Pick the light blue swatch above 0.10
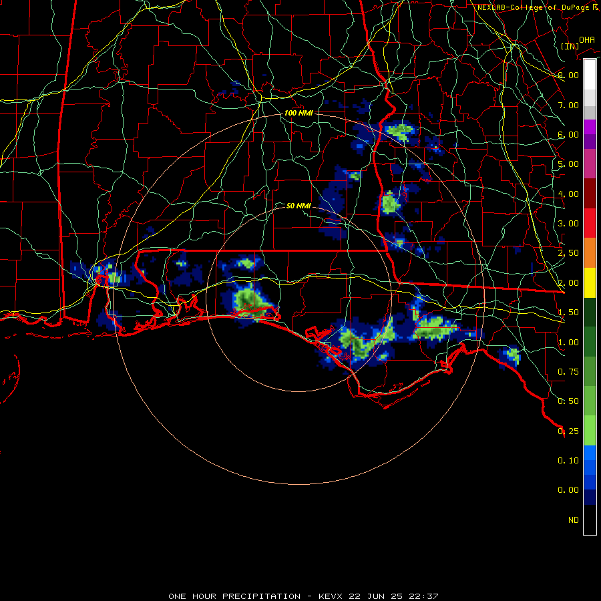Viewport: 601px width, 601px height. pyautogui.click(x=590, y=453)
